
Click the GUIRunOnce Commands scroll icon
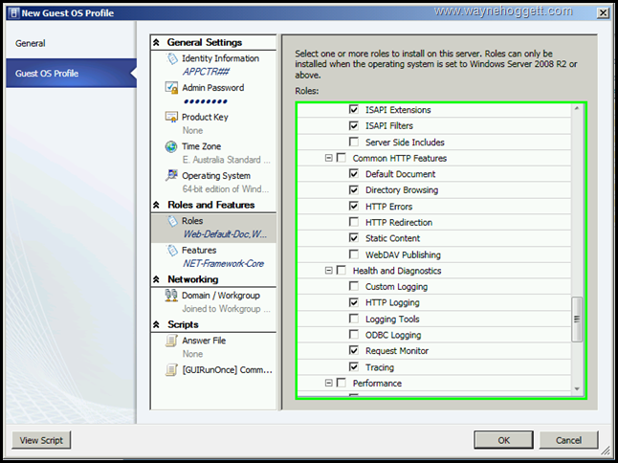171,370
